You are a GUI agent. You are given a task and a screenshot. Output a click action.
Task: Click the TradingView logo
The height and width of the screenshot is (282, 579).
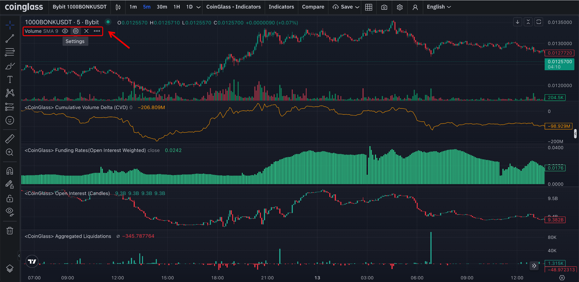click(32, 261)
